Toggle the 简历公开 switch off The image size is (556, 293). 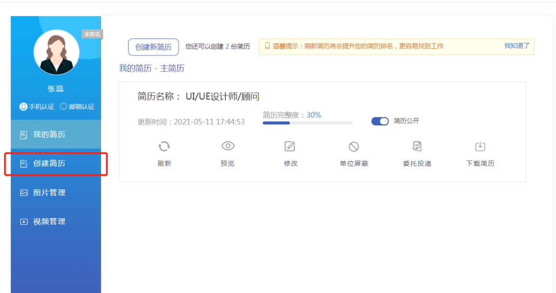click(x=380, y=121)
